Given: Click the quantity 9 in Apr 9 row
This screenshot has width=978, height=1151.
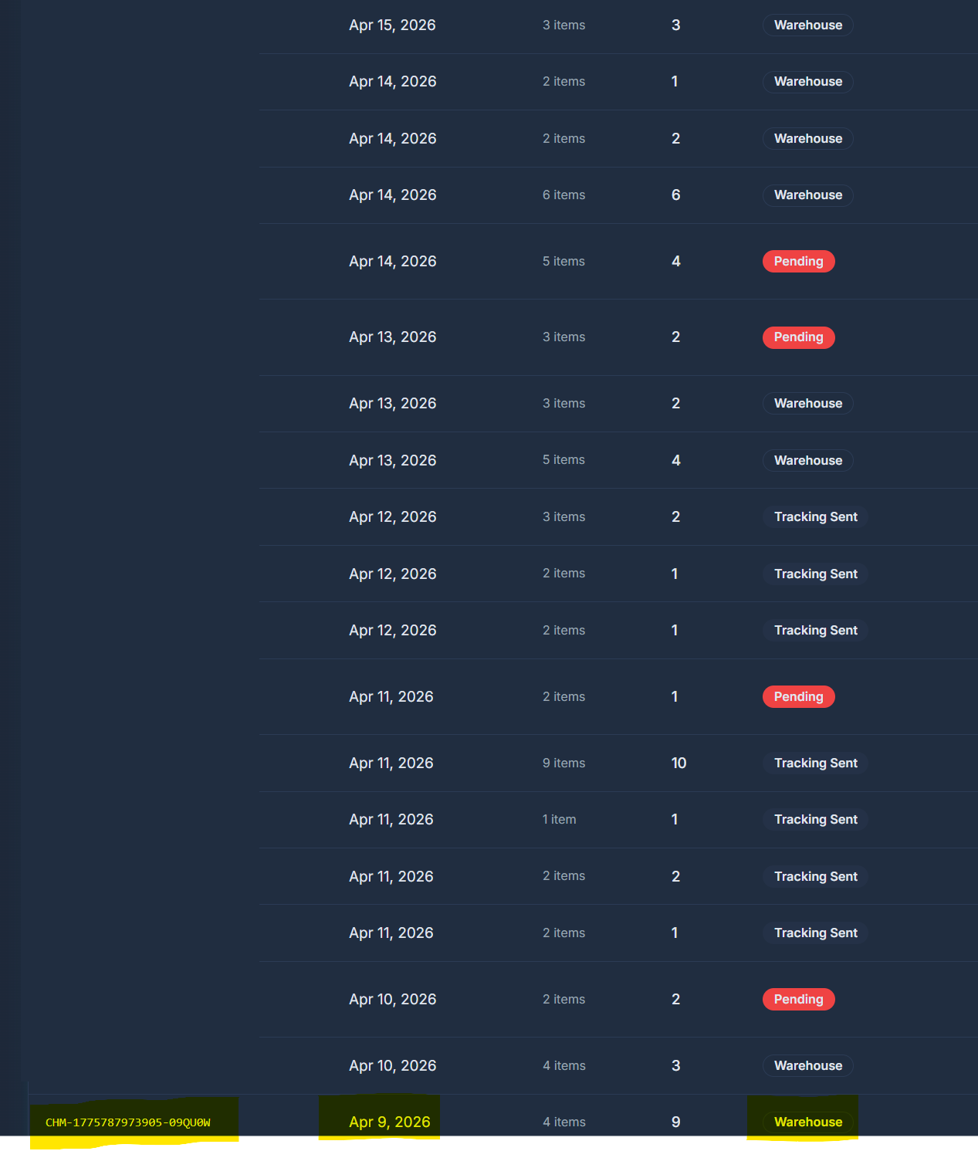Looking at the screenshot, I should pyautogui.click(x=675, y=1122).
